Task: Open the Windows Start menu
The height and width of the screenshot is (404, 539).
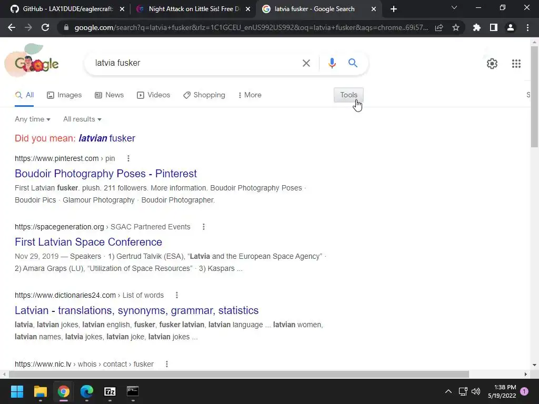Action: coord(17,391)
